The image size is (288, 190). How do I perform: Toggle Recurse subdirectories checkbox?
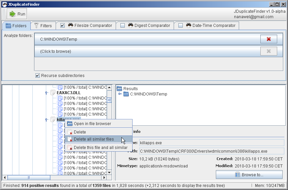tap(37, 75)
